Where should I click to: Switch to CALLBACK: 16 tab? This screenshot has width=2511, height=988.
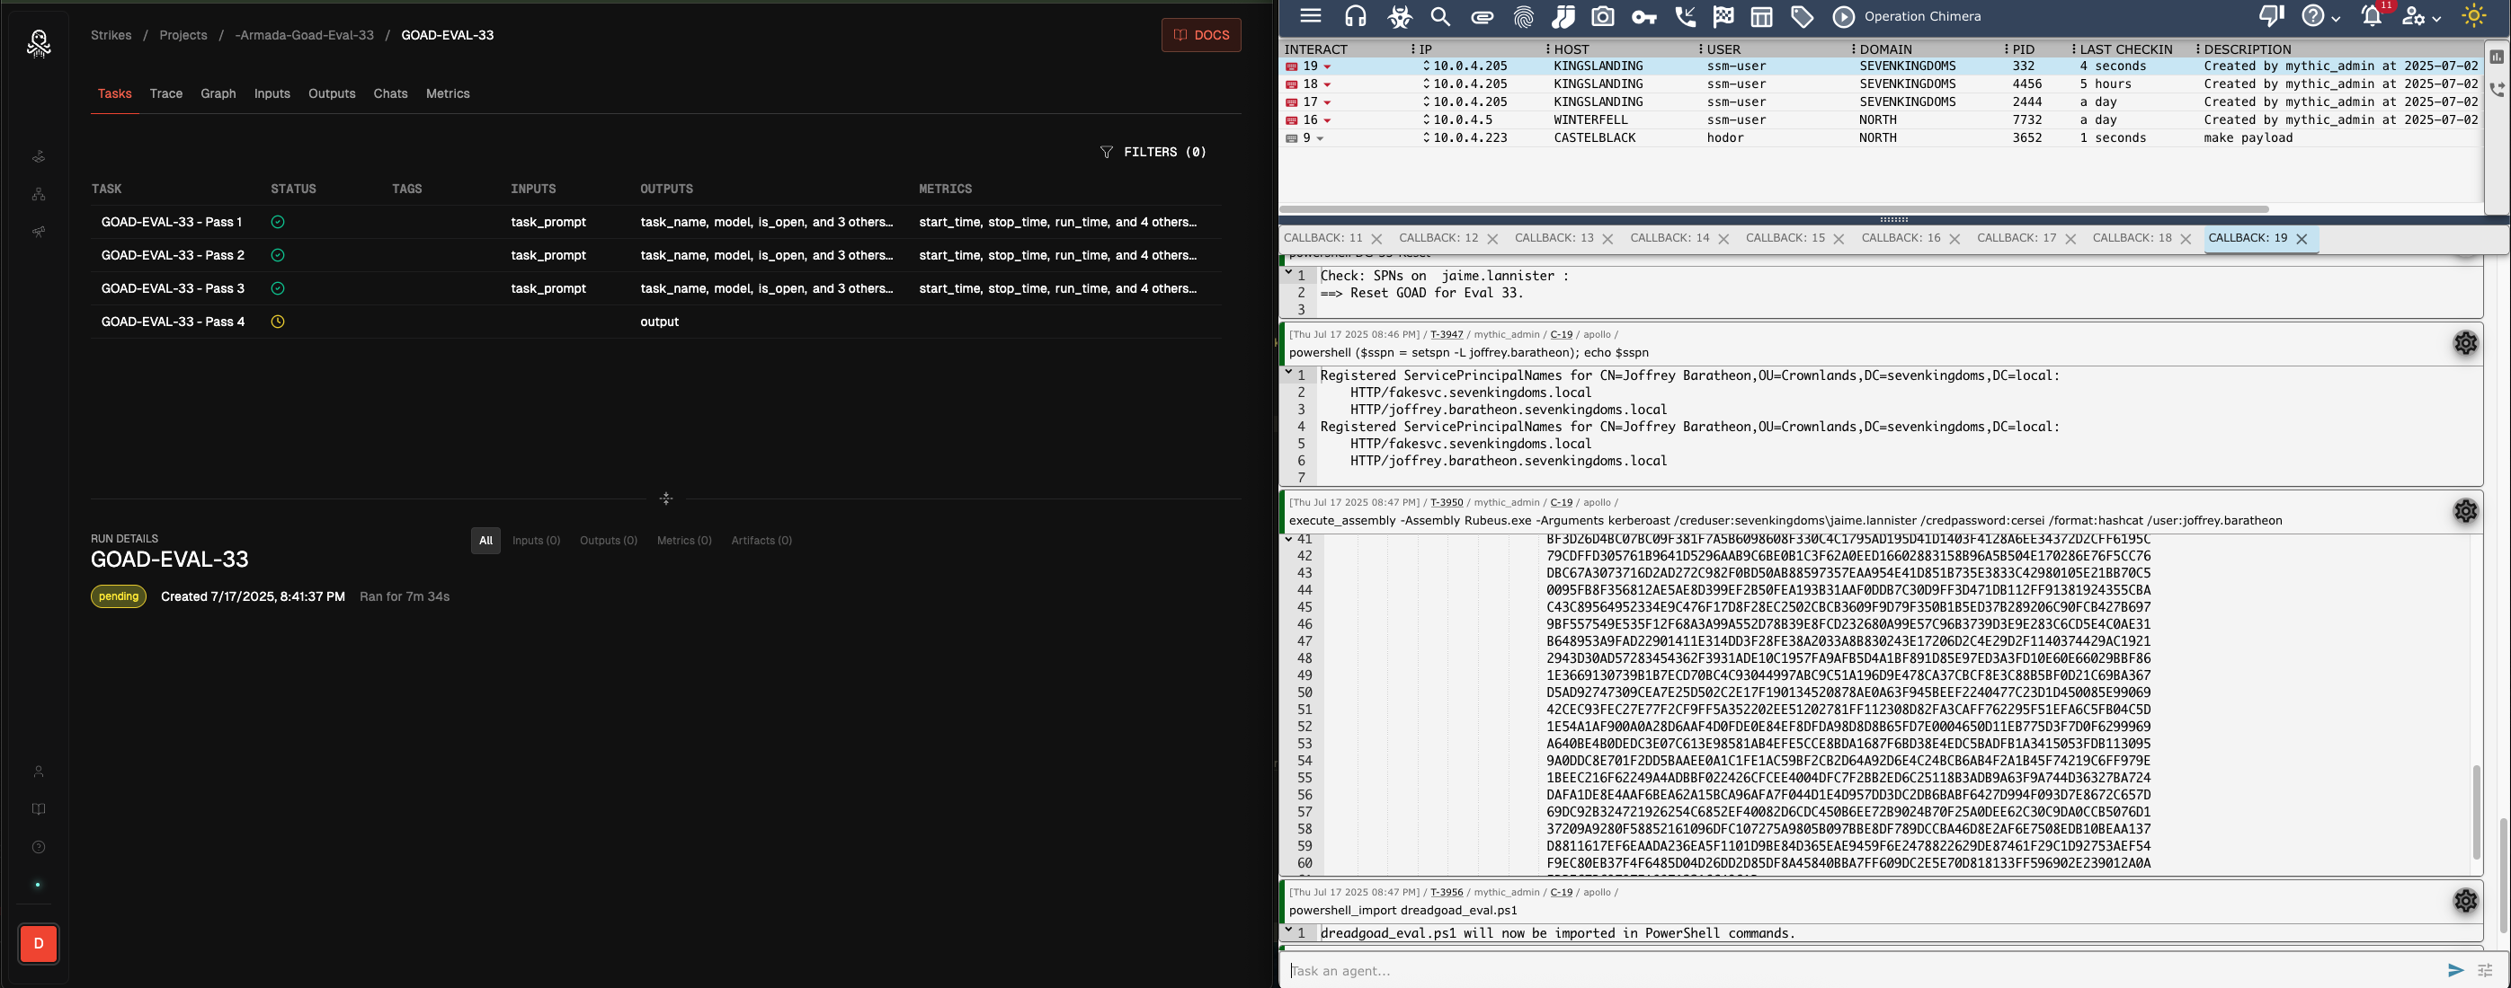tap(1900, 239)
